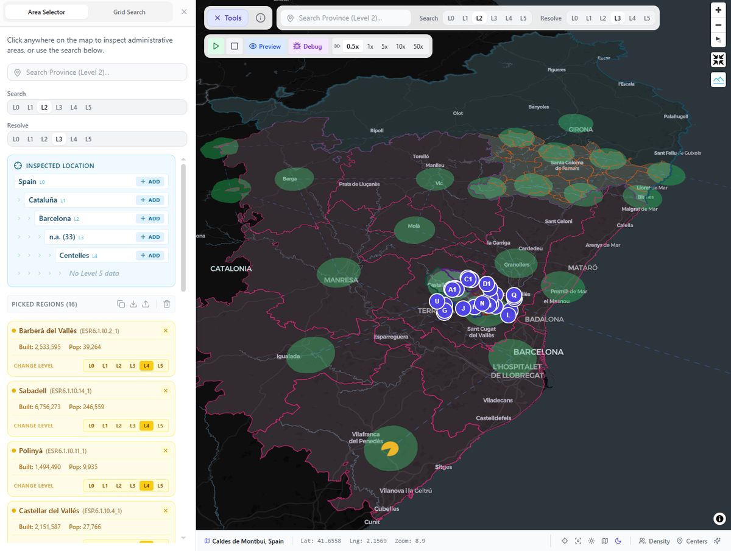This screenshot has height=551, width=731.
Task: Remove Sabadell from picked regions
Action: 166,391
